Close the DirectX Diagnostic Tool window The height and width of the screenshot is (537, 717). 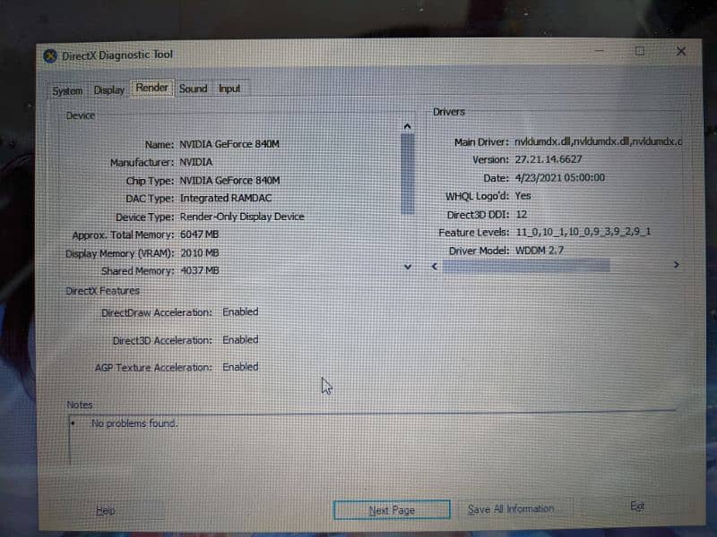coord(681,52)
